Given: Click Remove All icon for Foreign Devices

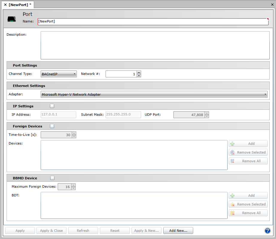Looking at the screenshot, I should pos(232,161).
